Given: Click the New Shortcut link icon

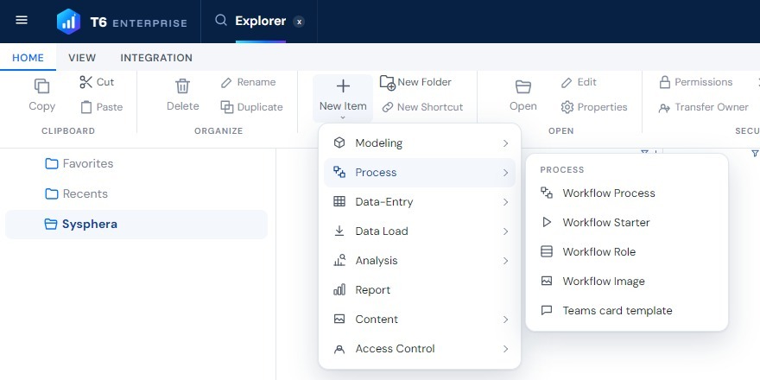Looking at the screenshot, I should [x=387, y=107].
